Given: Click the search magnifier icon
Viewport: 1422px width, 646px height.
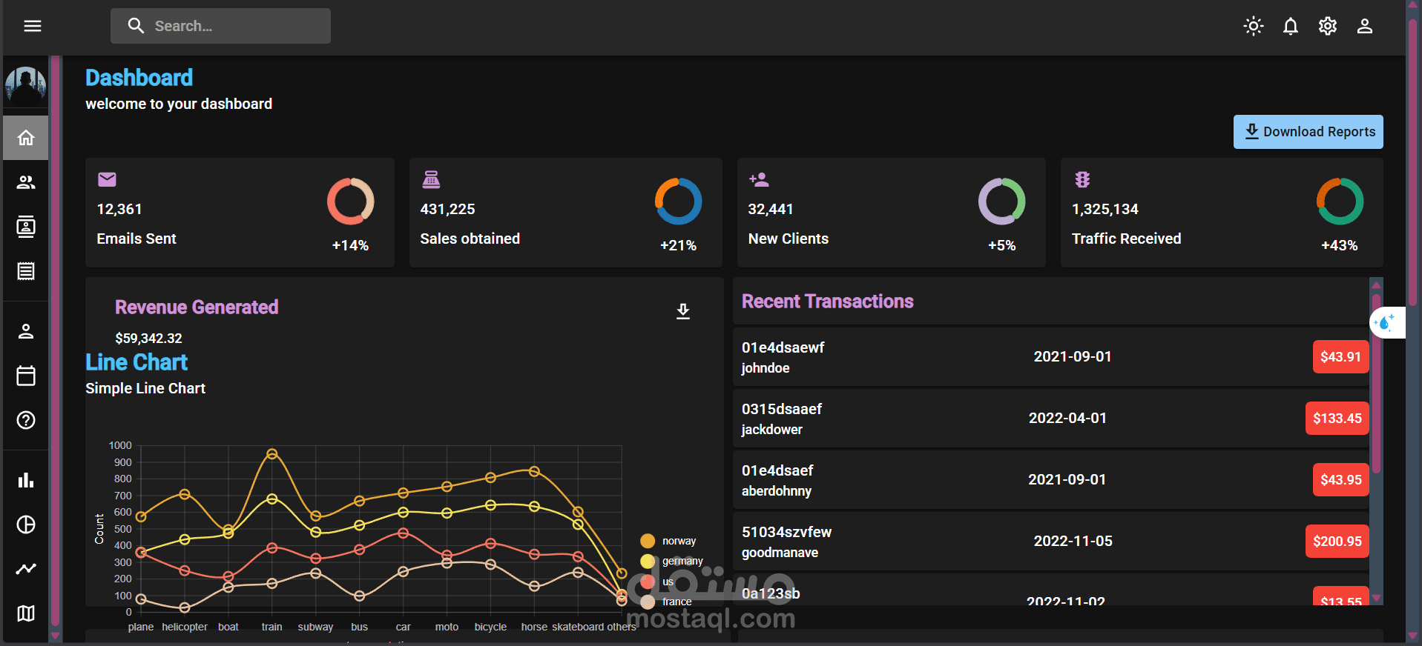Looking at the screenshot, I should pyautogui.click(x=136, y=26).
